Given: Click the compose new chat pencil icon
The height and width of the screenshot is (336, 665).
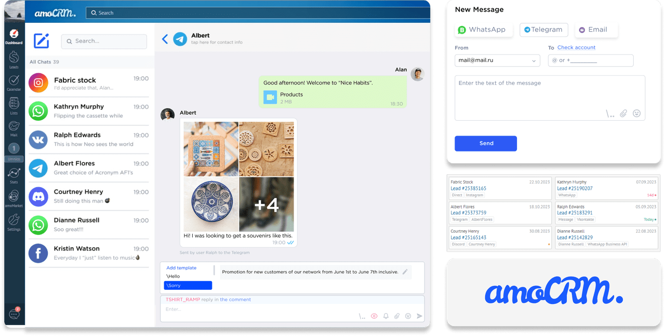Looking at the screenshot, I should tap(41, 40).
